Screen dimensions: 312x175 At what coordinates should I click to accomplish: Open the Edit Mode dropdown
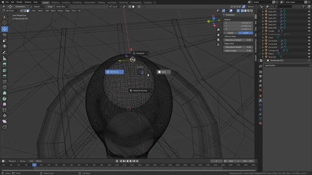(x=11, y=11)
